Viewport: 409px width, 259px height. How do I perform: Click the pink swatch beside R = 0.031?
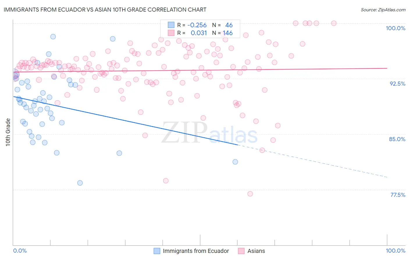coord(171,33)
